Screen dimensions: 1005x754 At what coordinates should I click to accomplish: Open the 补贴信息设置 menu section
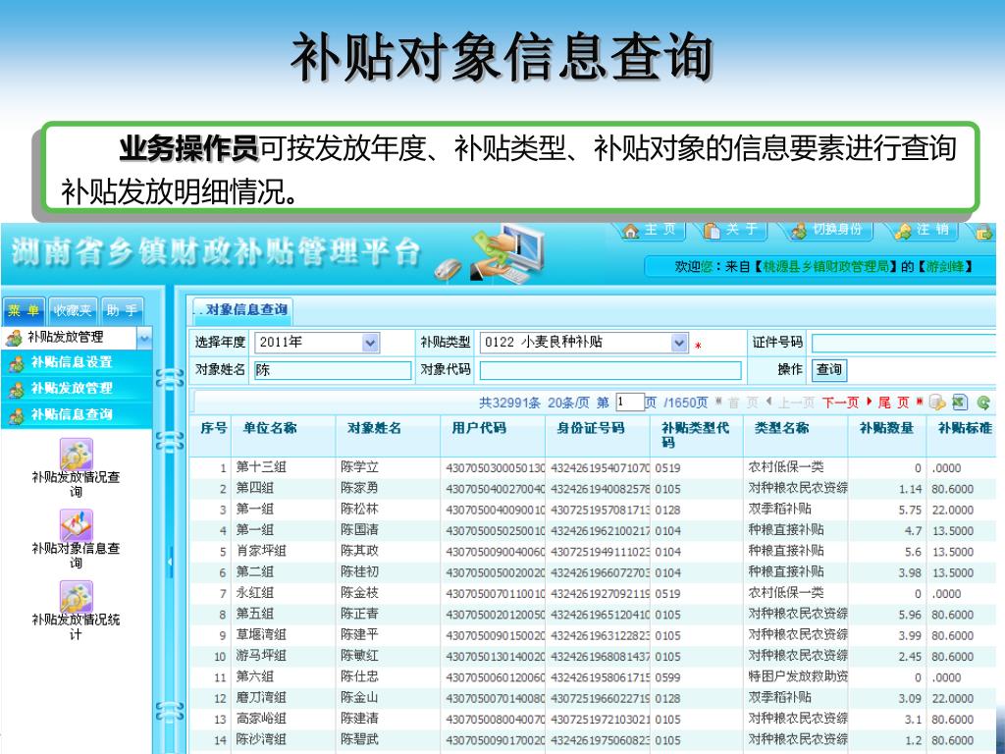[77, 362]
